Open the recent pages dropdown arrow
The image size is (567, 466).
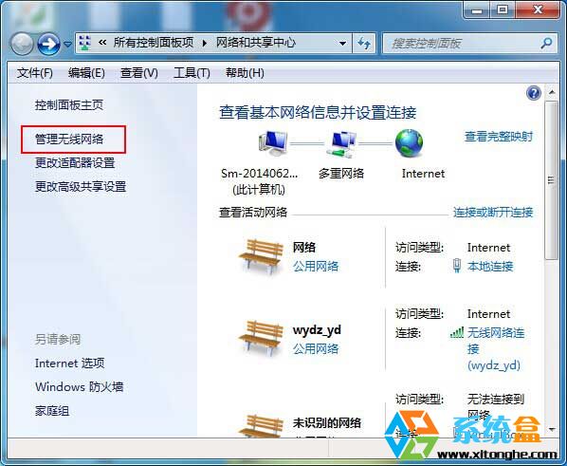click(x=67, y=44)
